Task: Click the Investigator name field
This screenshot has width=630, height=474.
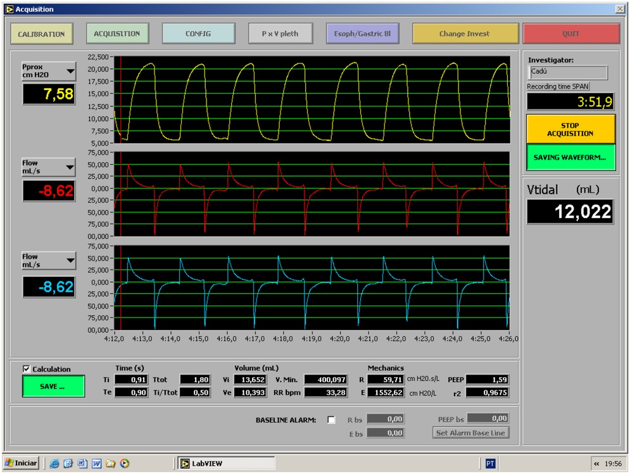Action: coord(567,72)
